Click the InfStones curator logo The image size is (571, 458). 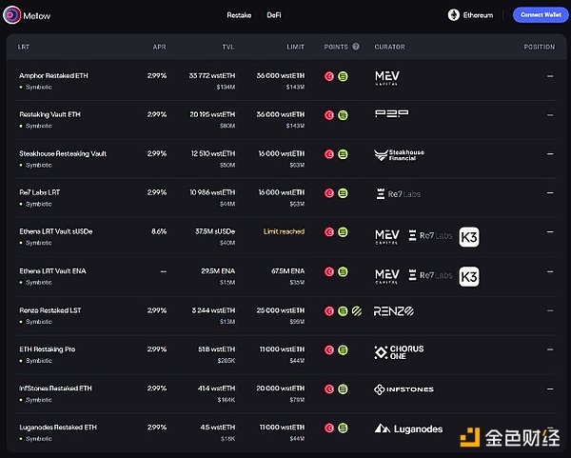404,389
